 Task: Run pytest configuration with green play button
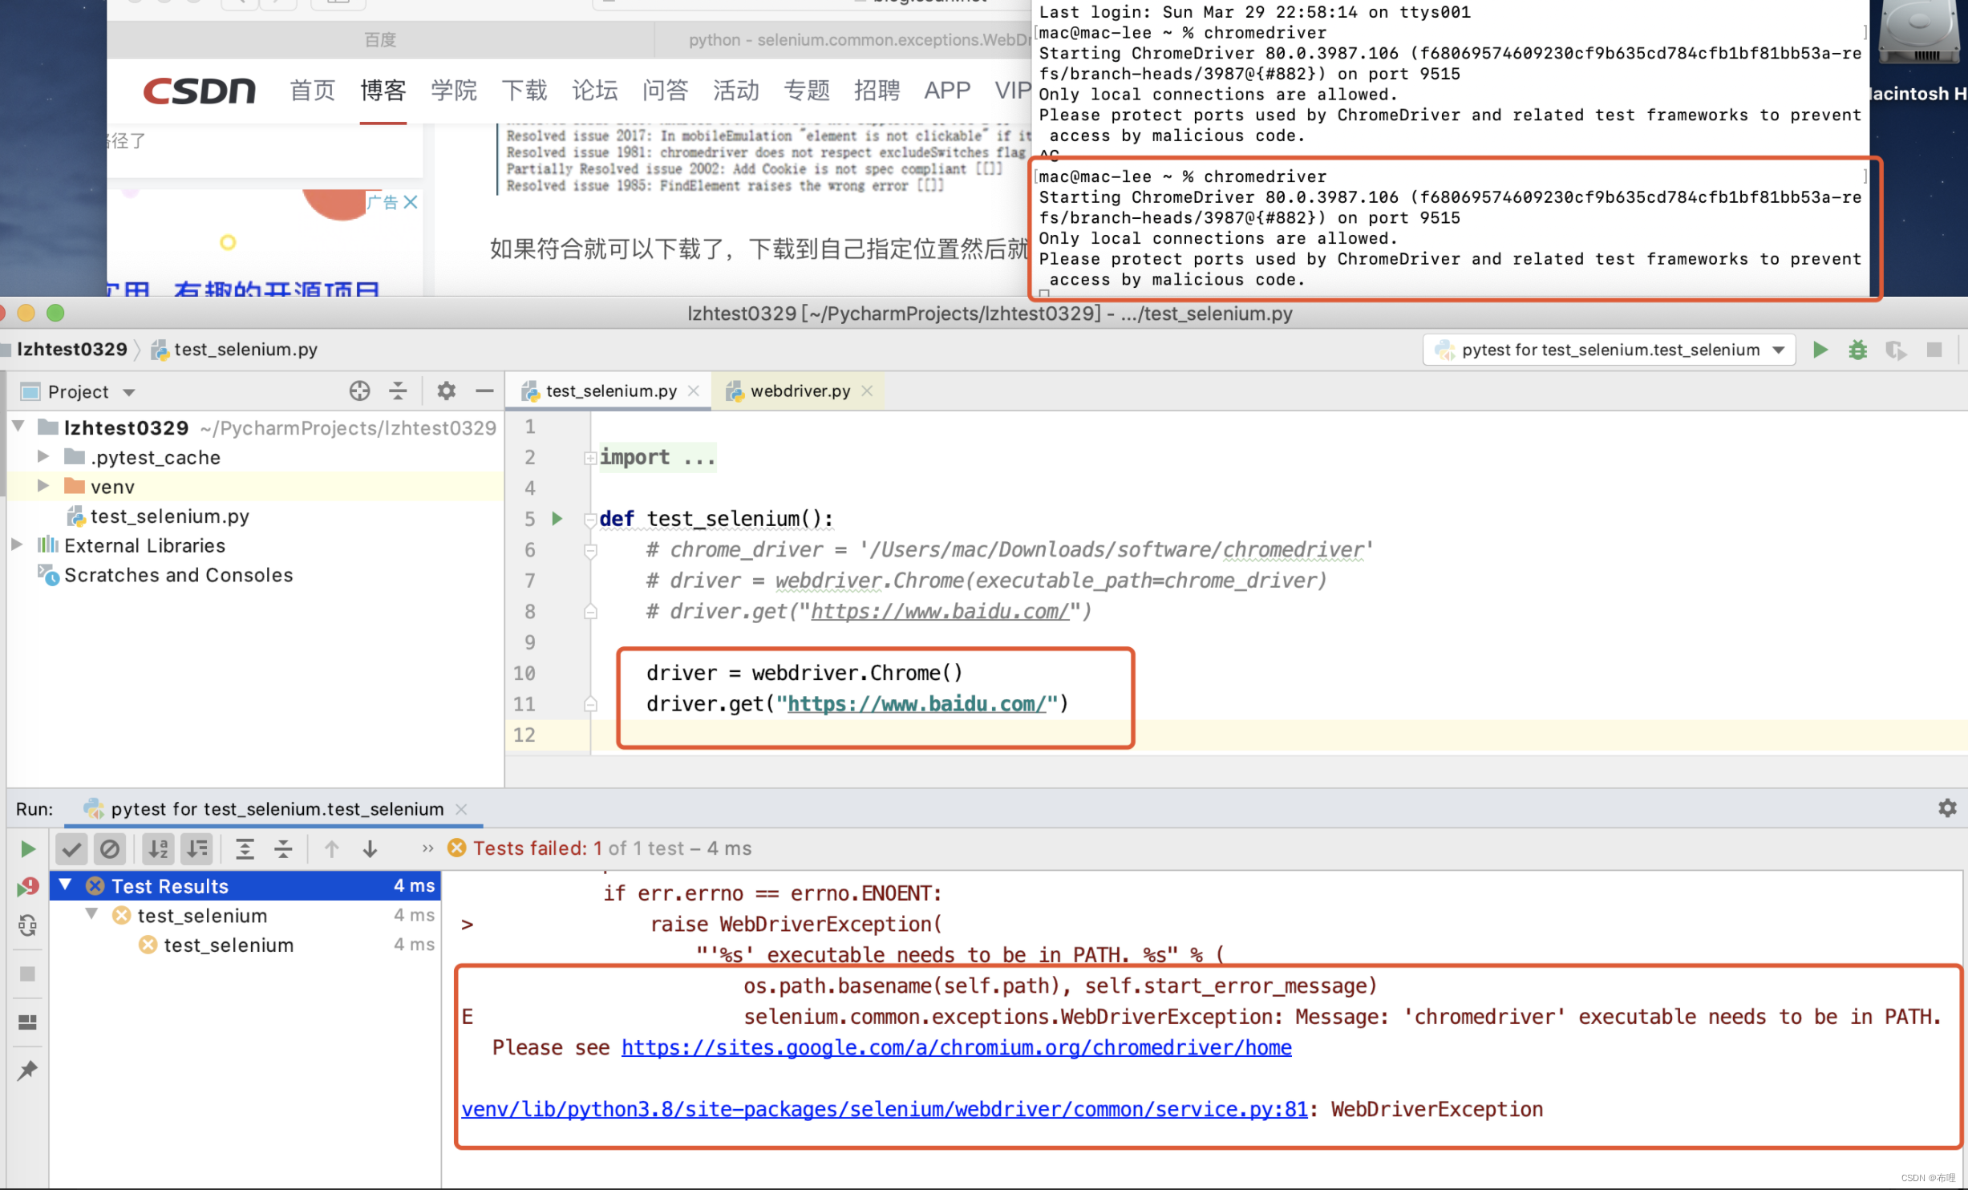(x=1820, y=350)
